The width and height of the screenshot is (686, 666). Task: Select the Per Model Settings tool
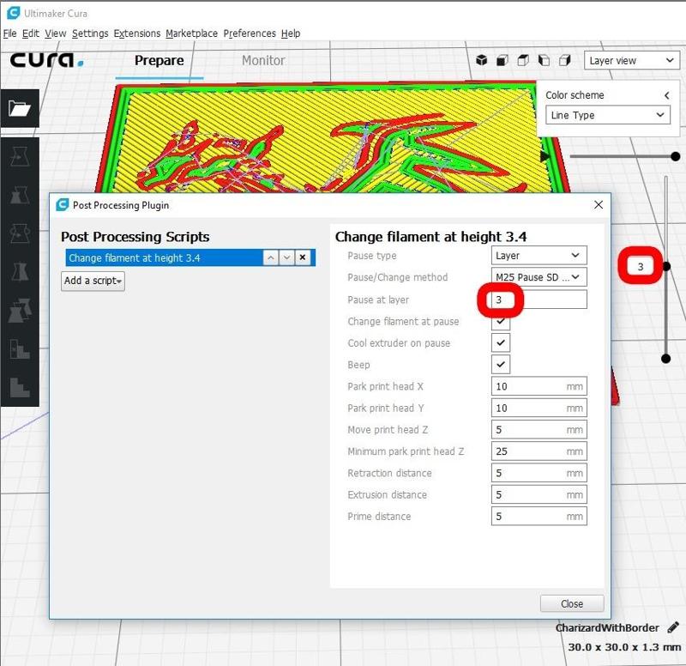click(20, 311)
